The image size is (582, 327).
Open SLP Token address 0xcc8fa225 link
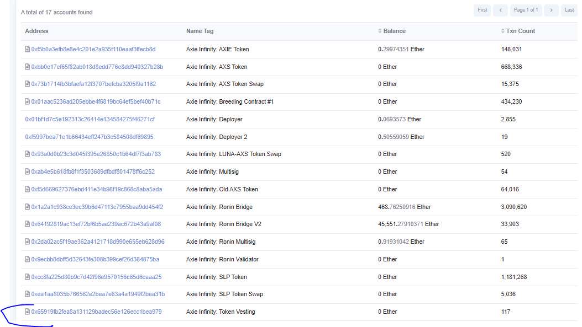point(96,277)
